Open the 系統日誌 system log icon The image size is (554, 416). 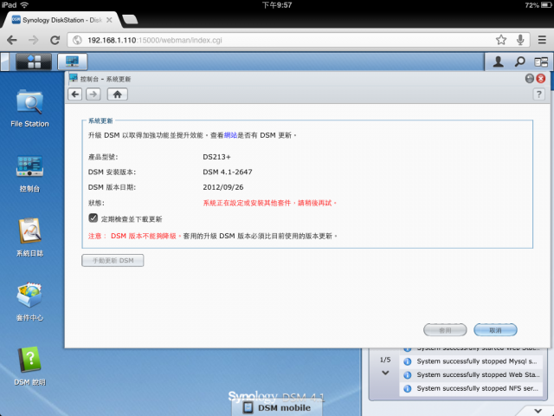click(29, 237)
